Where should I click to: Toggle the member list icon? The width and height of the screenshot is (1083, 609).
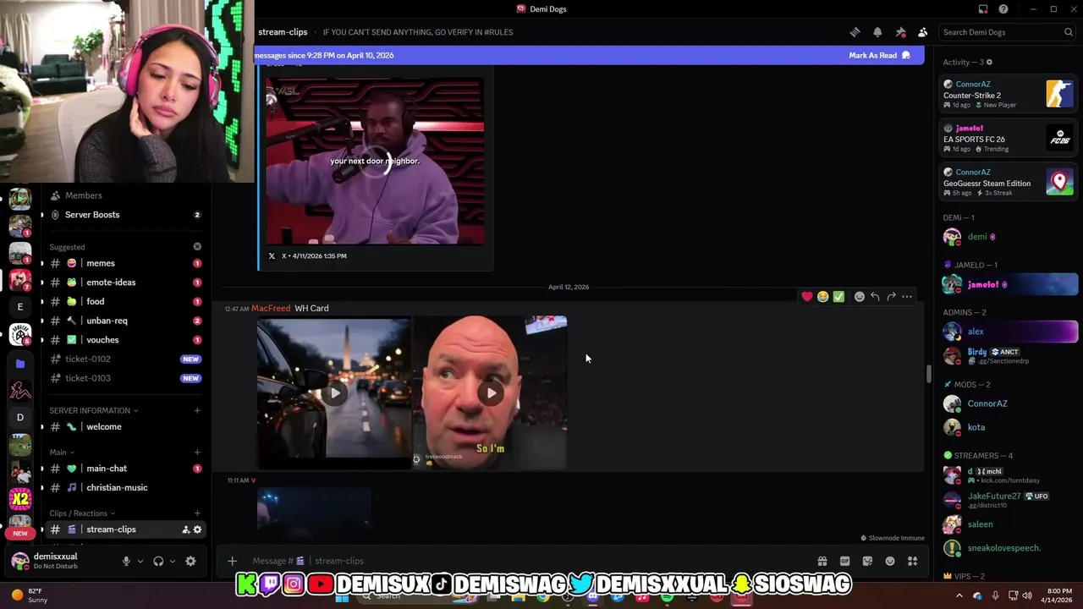(x=922, y=32)
